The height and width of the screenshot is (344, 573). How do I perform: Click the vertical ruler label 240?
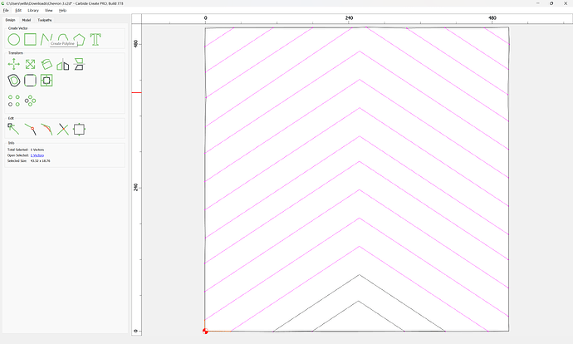coord(136,187)
